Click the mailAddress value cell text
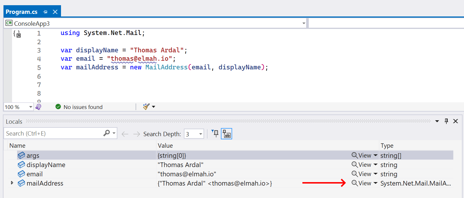This screenshot has height=198, width=464. click(215, 183)
